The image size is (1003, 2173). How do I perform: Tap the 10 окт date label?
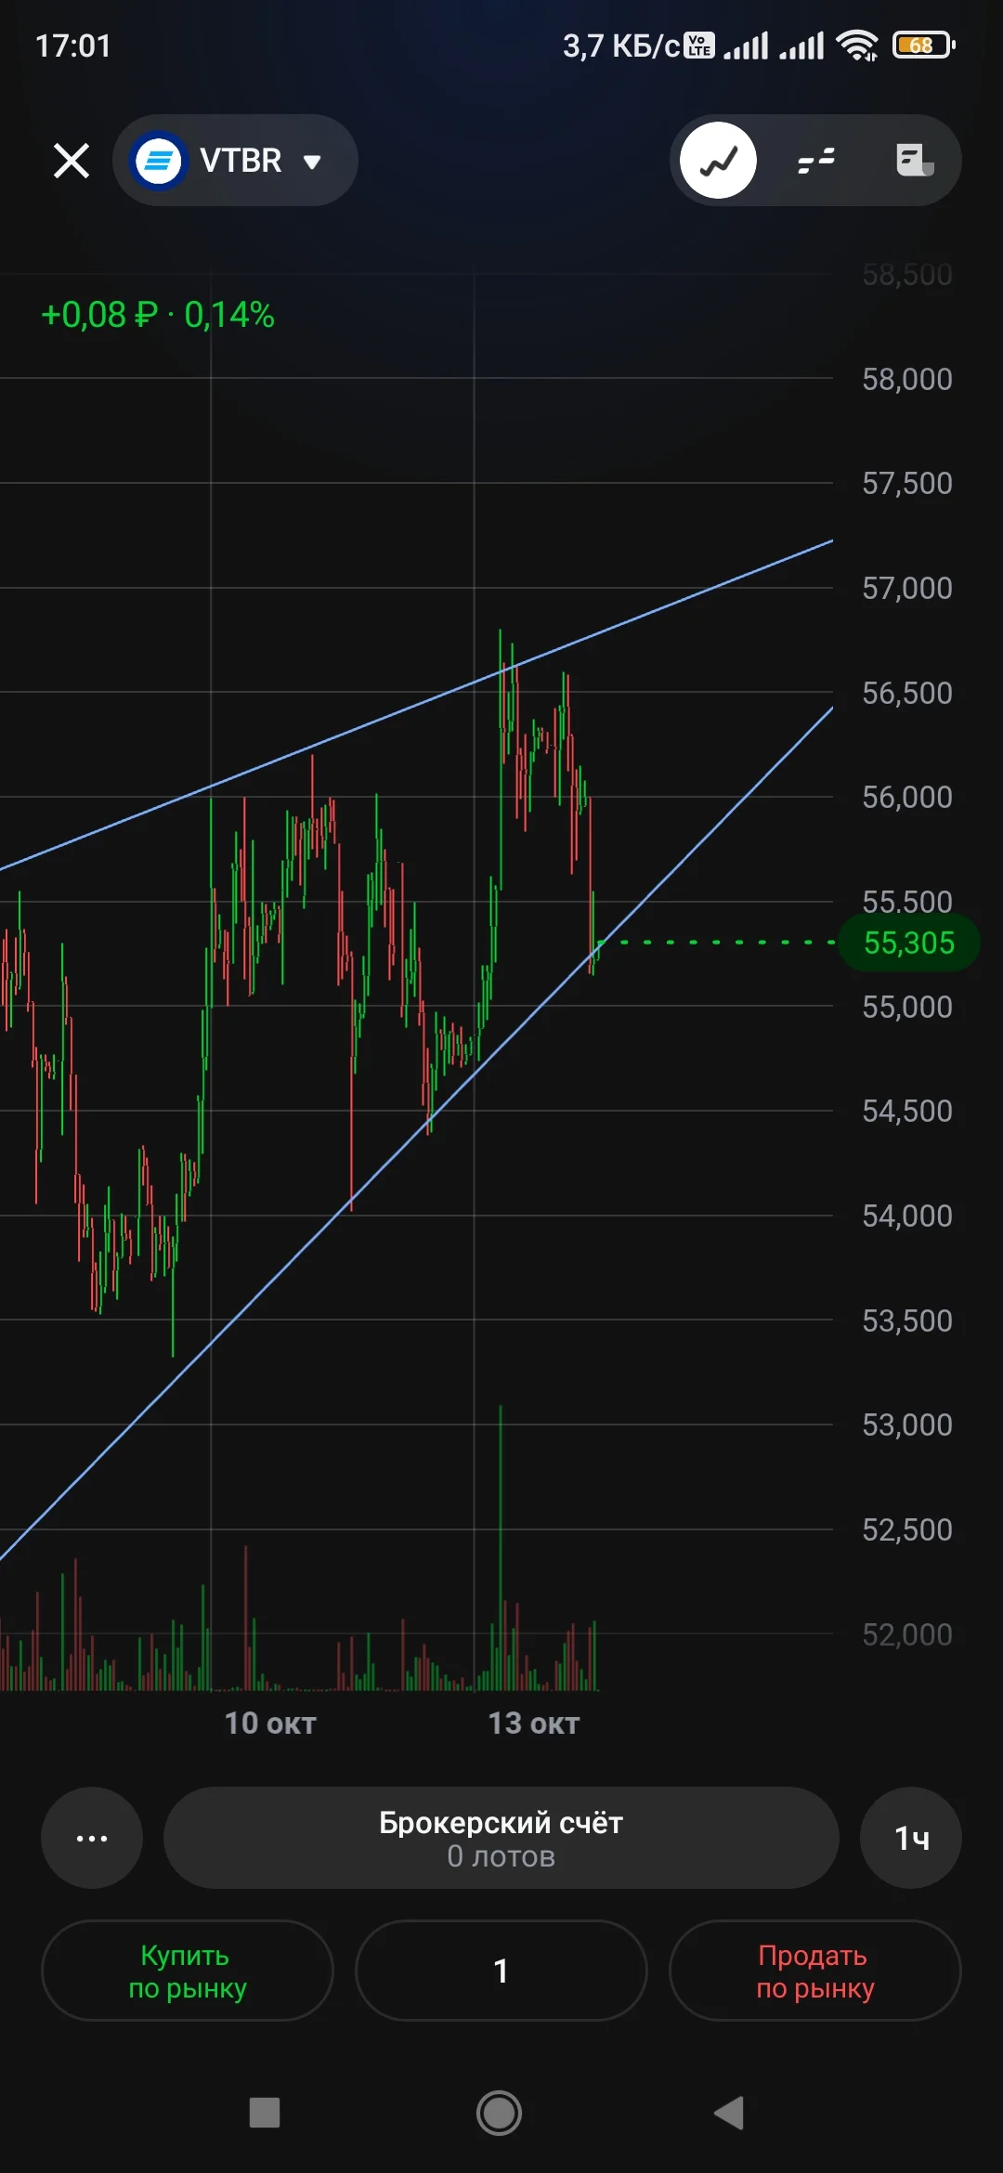click(270, 1724)
